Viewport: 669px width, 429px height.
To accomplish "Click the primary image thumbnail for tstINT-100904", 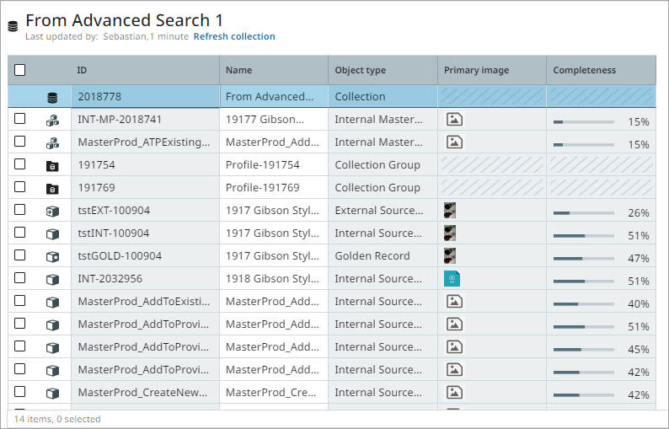I will (450, 233).
